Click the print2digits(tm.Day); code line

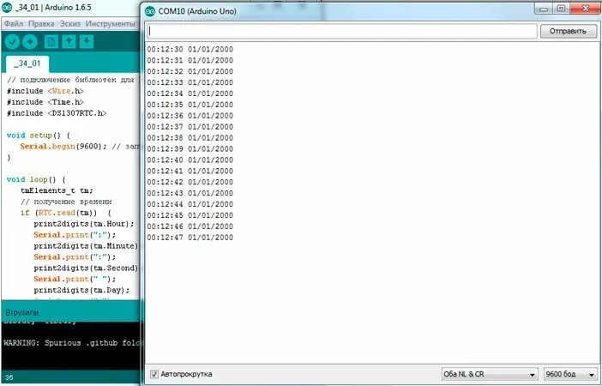82,290
